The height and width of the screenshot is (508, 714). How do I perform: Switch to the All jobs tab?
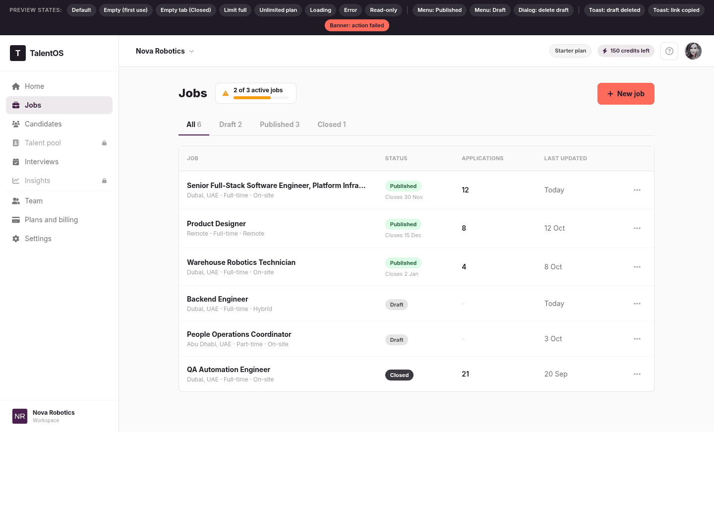click(194, 125)
